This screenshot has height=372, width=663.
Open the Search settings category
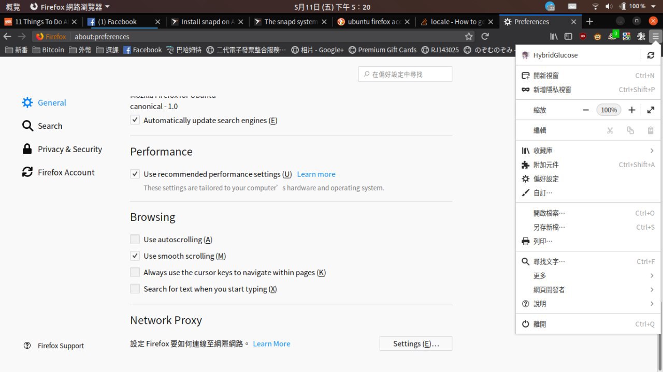coord(42,126)
